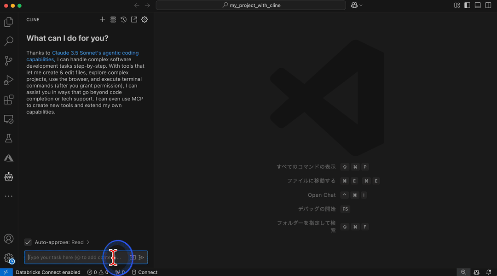The height and width of the screenshot is (276, 497).
Task: Open Cline MCP servers icon
Action: click(x=113, y=19)
